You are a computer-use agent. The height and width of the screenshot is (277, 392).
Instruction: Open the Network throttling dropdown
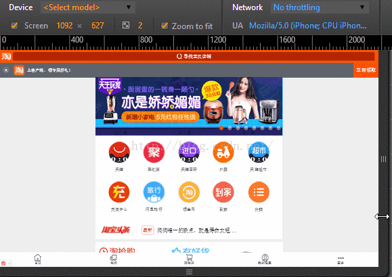click(320, 7)
